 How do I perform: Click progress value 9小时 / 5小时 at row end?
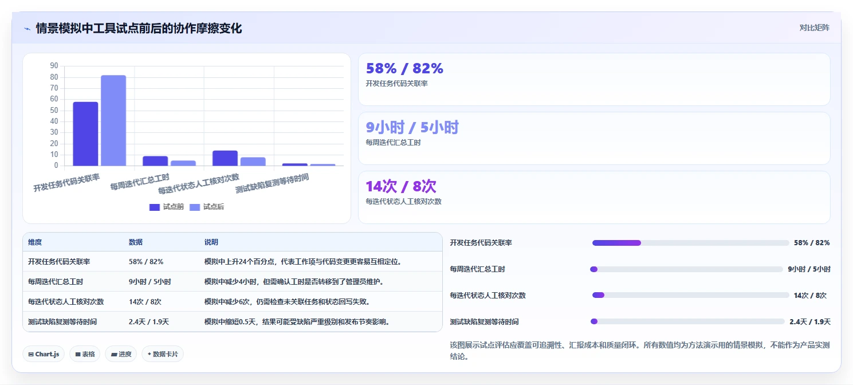[809, 269]
